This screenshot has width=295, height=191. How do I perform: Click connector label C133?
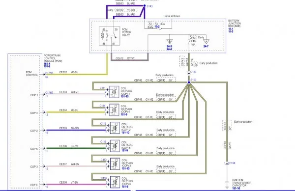point(193,72)
